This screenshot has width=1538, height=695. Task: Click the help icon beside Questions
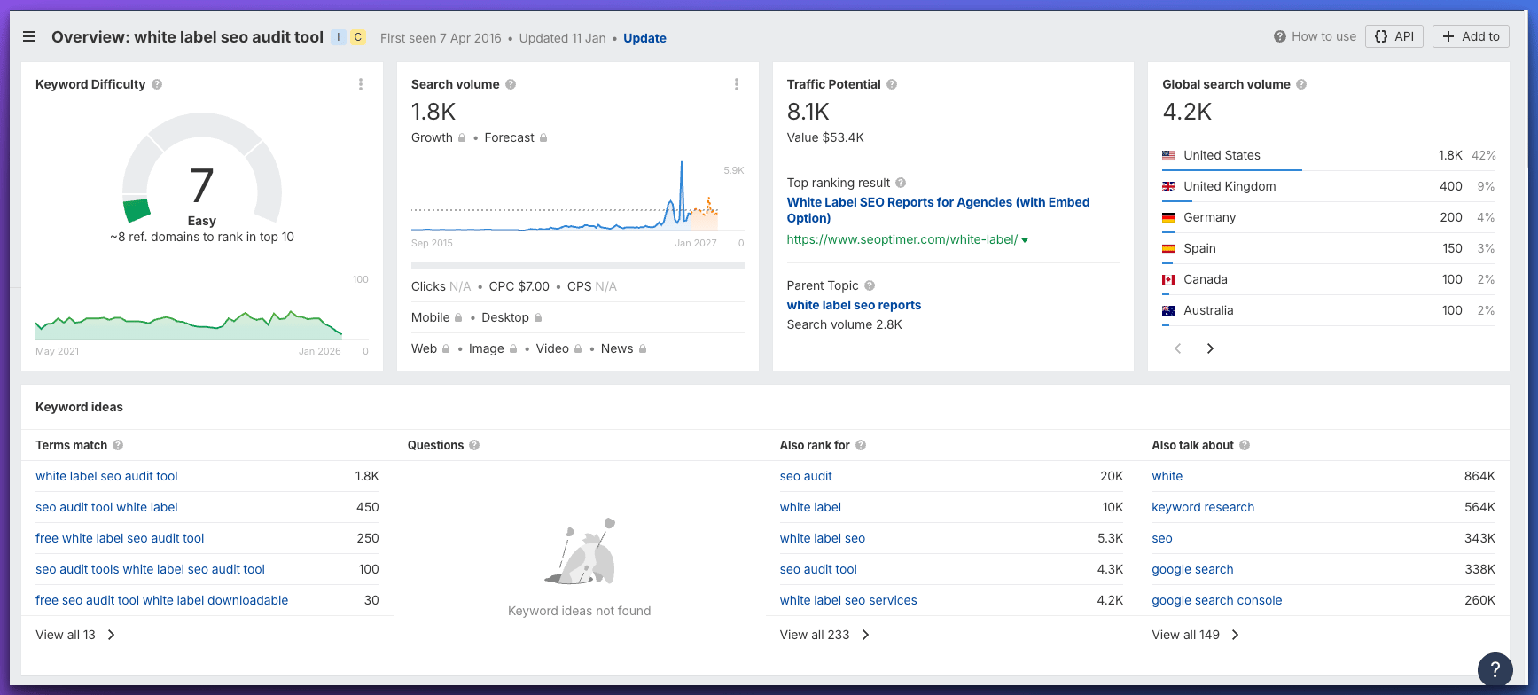click(x=474, y=445)
